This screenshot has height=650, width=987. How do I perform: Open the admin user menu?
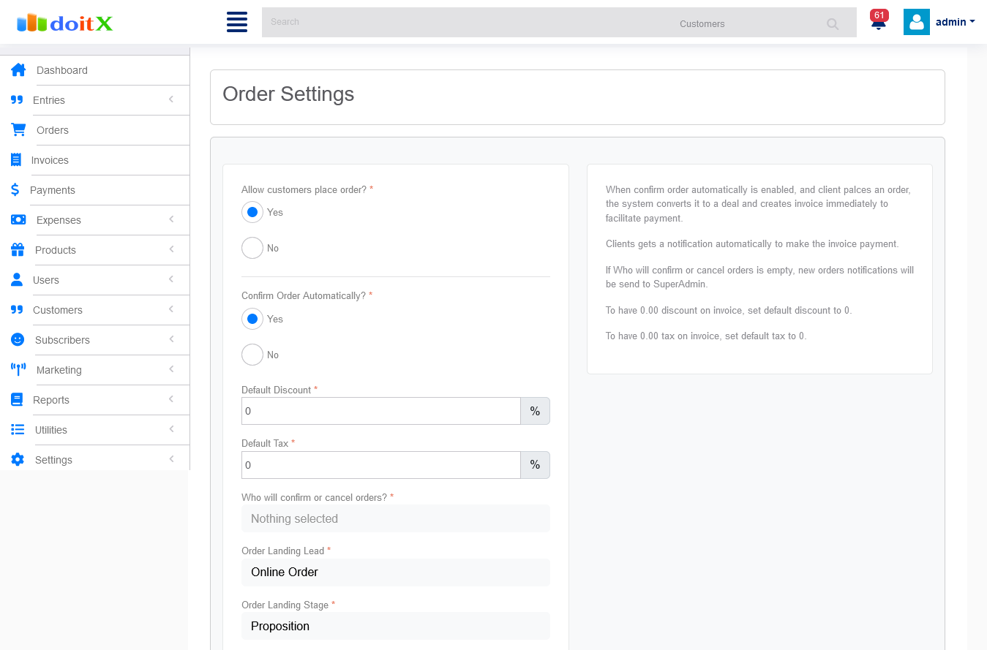pyautogui.click(x=940, y=22)
